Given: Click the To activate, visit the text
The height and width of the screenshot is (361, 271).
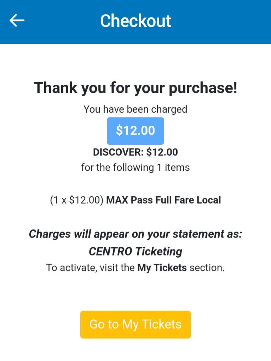Looking at the screenshot, I should pos(91,268).
